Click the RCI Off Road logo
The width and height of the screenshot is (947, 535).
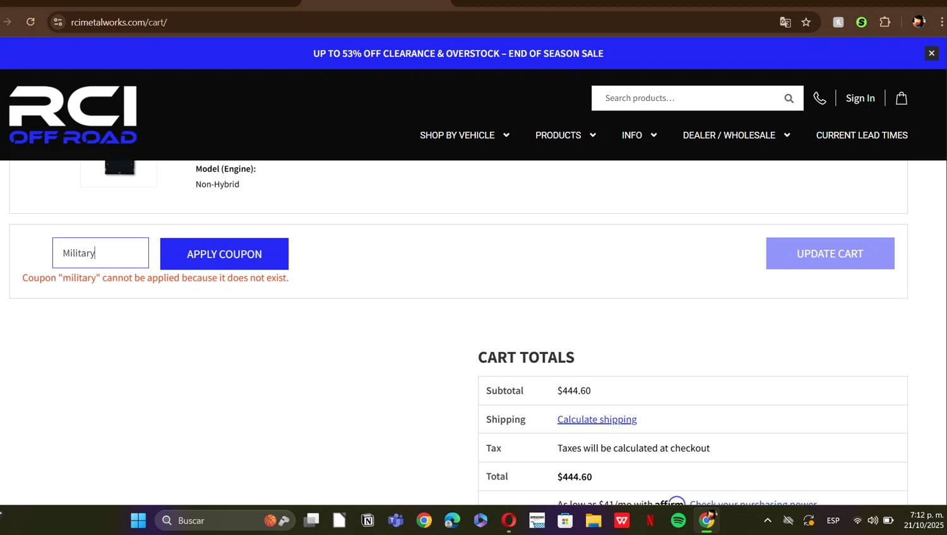(73, 115)
